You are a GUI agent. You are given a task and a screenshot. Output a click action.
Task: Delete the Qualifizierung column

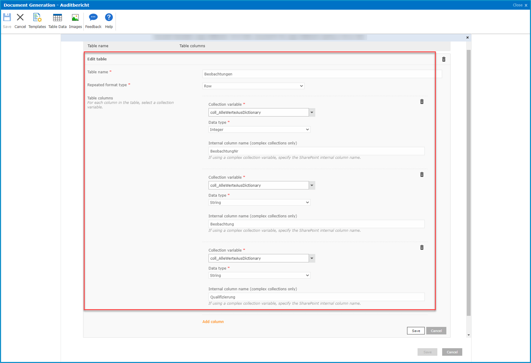click(422, 248)
